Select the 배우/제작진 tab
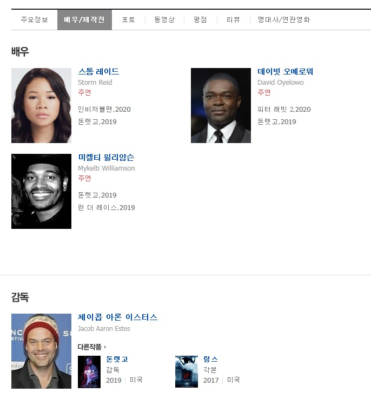 (84, 19)
